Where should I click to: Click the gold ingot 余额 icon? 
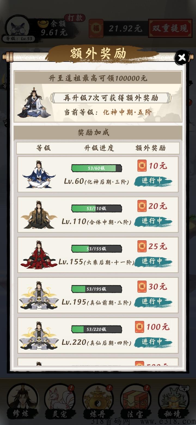click(x=43, y=24)
